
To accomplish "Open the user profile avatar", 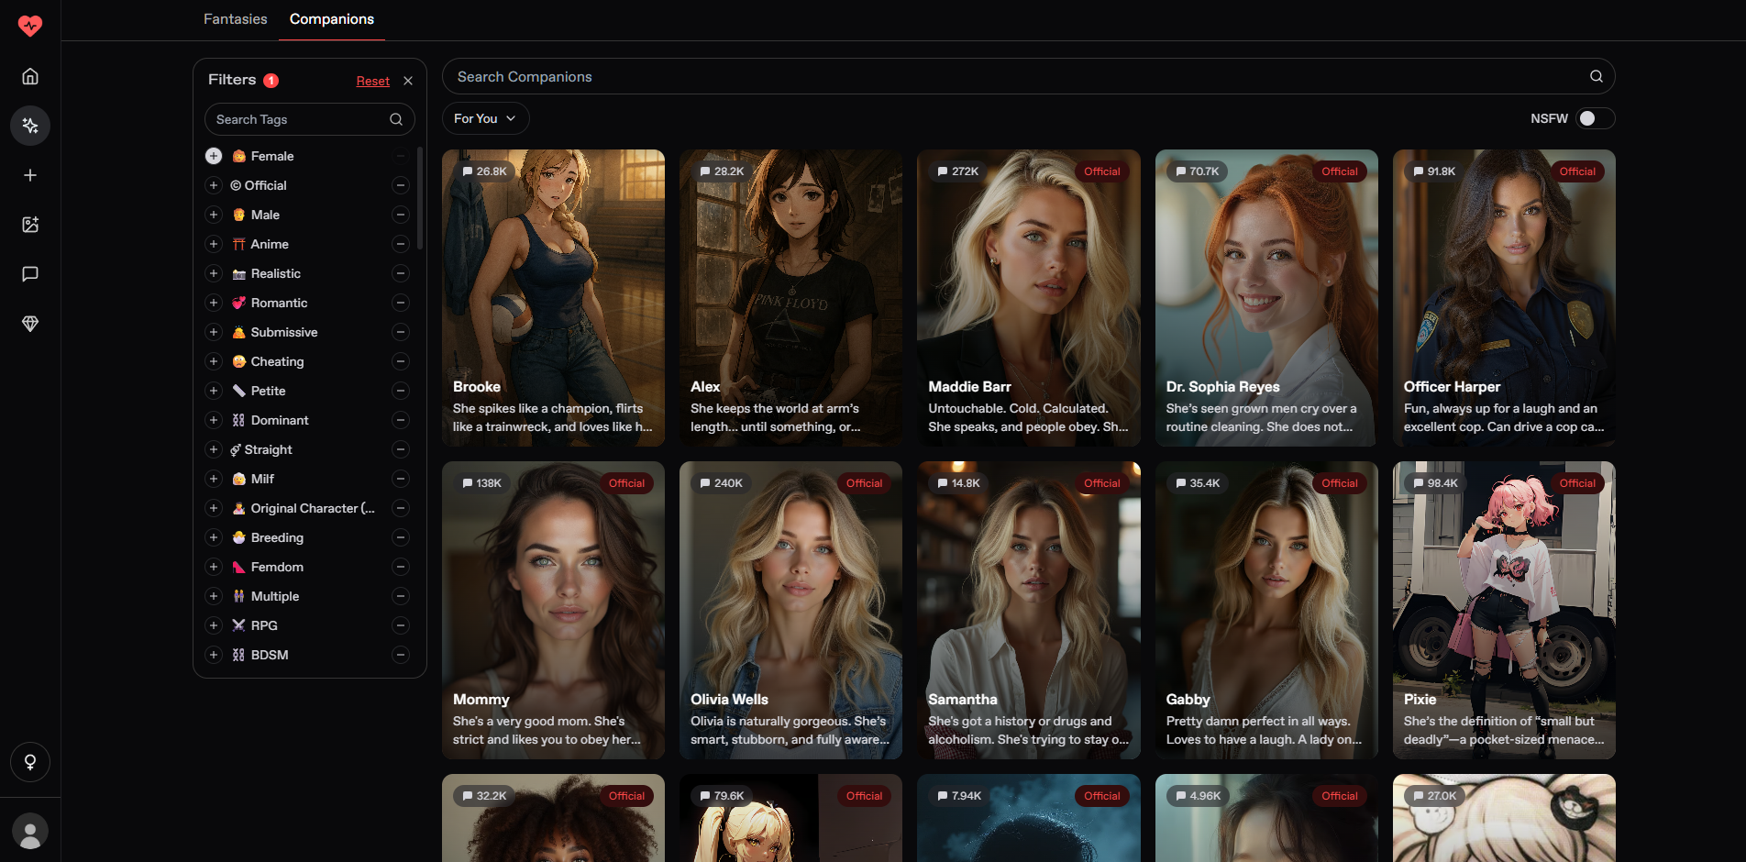I will (x=30, y=831).
